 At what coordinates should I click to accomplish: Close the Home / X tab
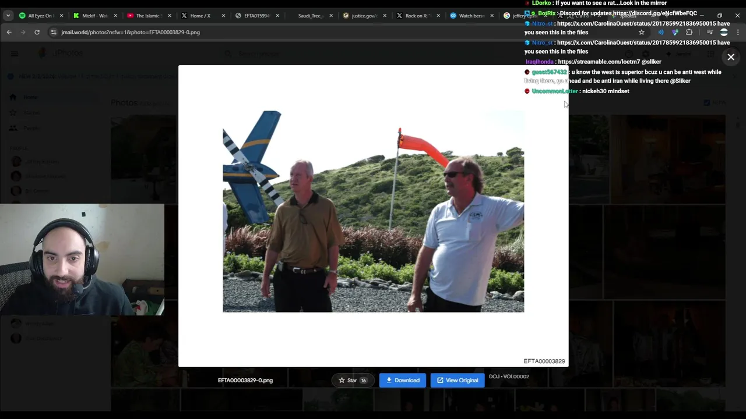pos(223,16)
